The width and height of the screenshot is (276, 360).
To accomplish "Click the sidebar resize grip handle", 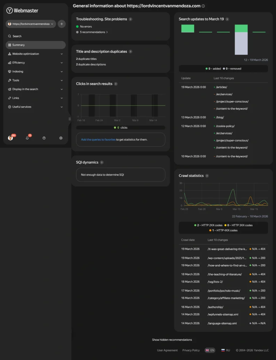I will point(70,119).
